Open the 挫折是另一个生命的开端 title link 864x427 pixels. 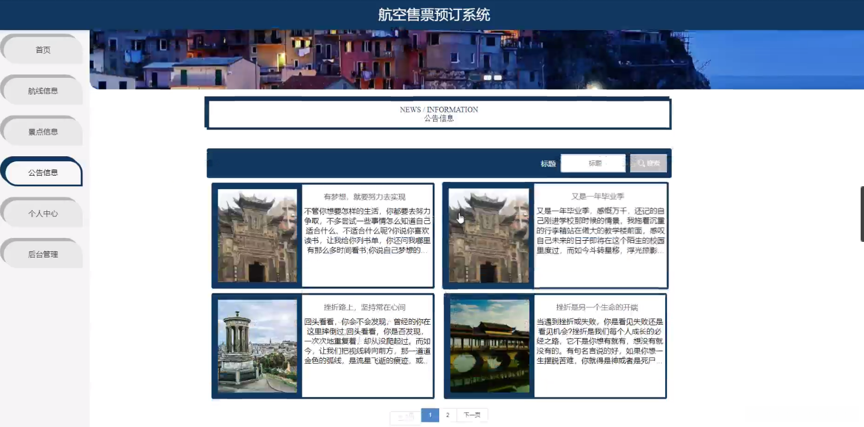coord(597,307)
